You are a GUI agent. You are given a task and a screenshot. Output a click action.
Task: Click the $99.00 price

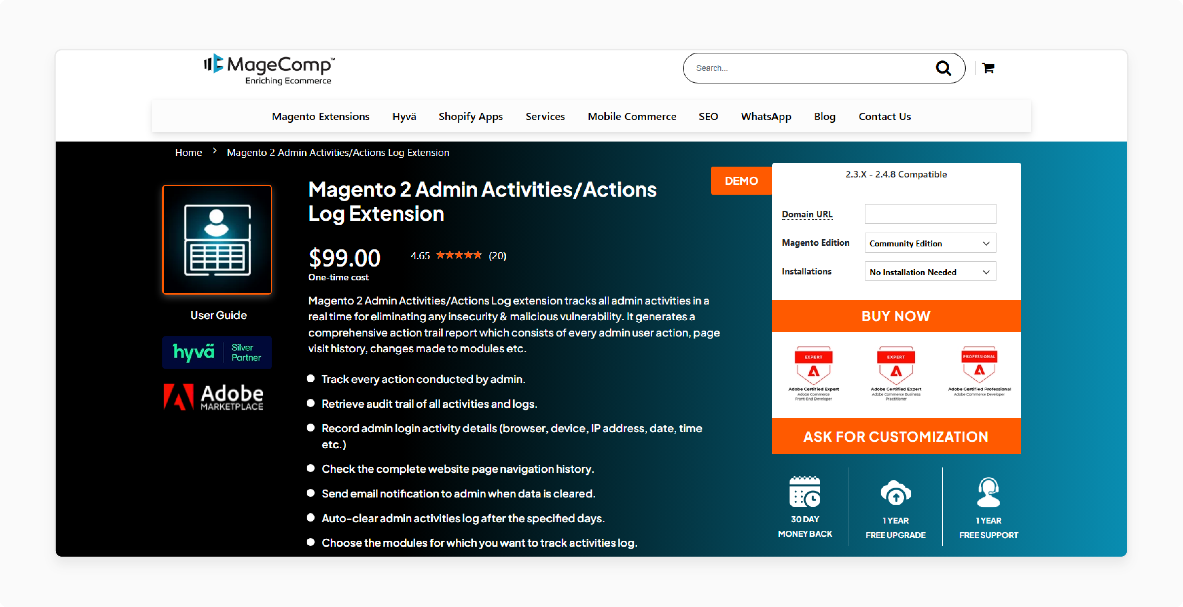[344, 258]
